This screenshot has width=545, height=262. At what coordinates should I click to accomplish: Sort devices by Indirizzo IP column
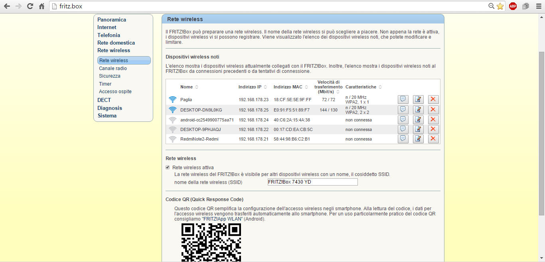(x=250, y=87)
